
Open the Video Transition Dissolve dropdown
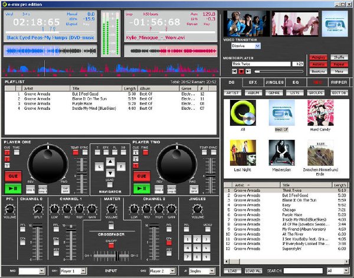257,46
